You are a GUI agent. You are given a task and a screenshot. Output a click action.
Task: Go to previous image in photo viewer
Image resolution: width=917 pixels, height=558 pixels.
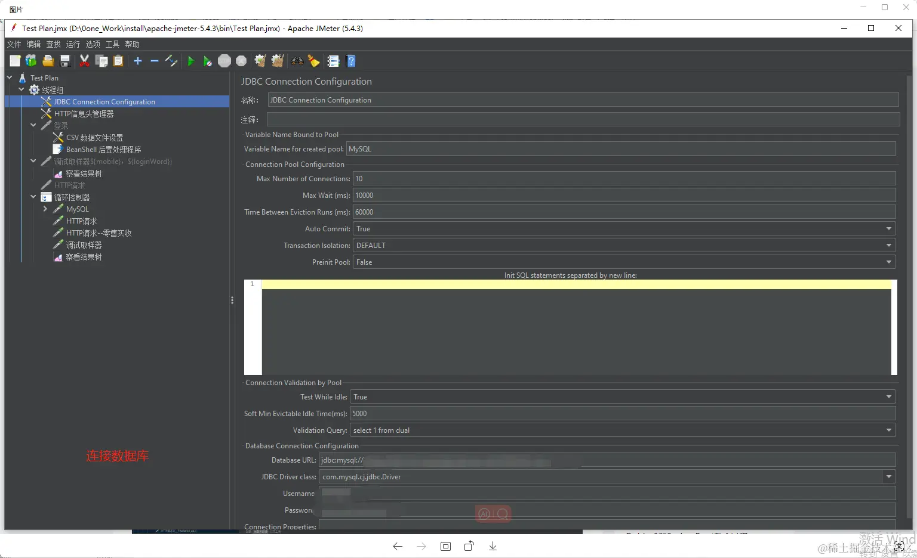click(x=398, y=546)
